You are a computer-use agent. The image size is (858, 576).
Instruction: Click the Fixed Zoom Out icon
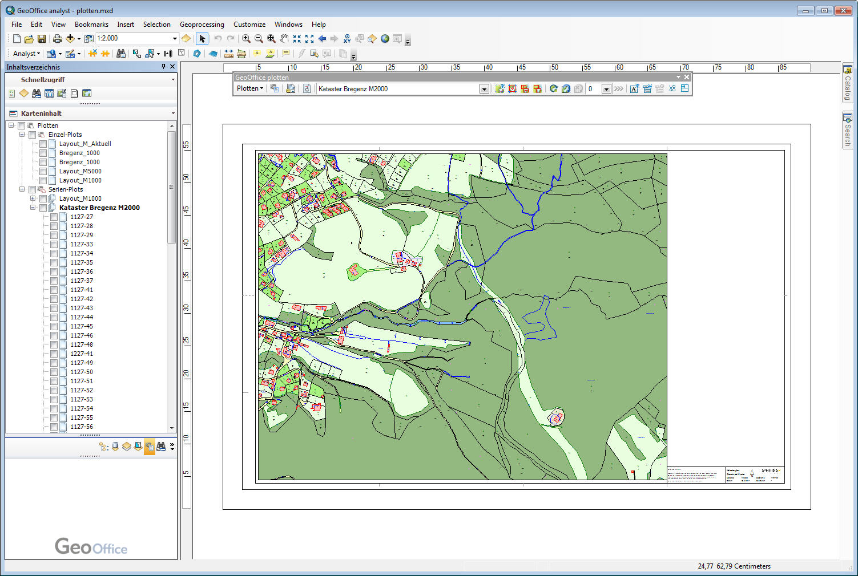click(309, 39)
